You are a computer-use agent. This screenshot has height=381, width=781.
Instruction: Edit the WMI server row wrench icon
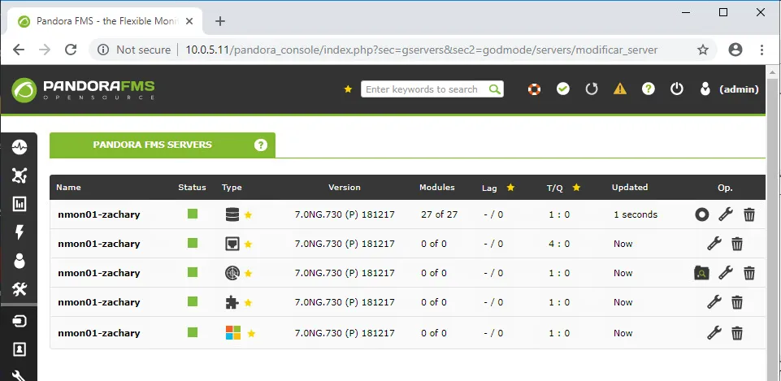click(x=714, y=333)
